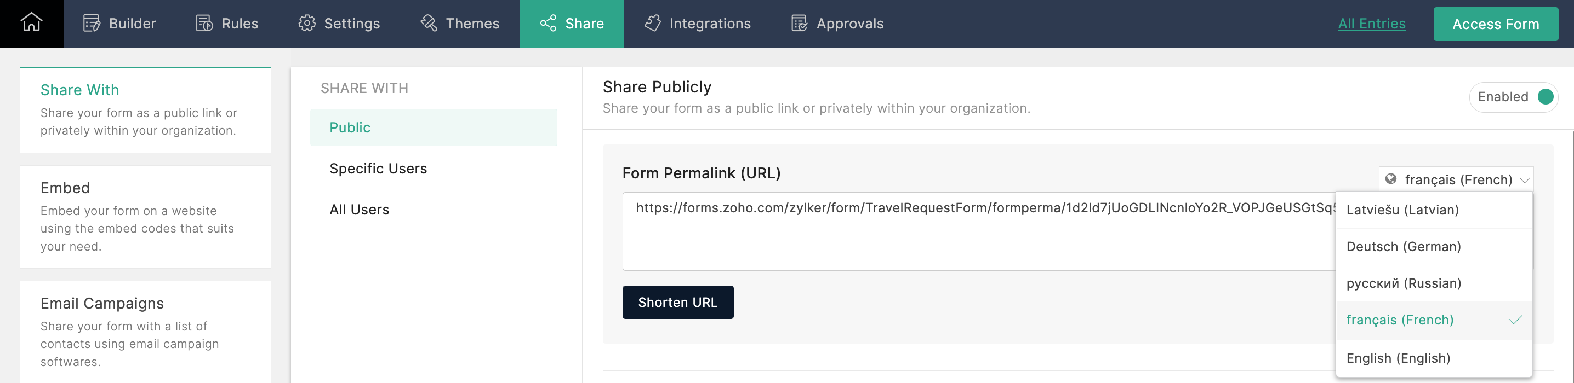Open the All Entries link

coord(1371,24)
